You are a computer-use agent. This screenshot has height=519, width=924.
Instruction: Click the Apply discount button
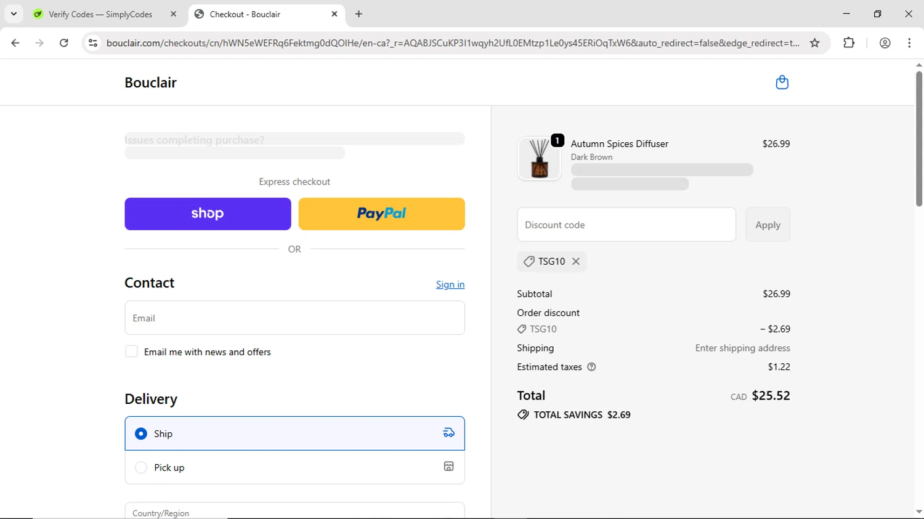768,225
